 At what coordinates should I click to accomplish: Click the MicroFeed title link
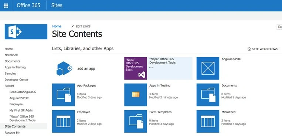pos(228,112)
